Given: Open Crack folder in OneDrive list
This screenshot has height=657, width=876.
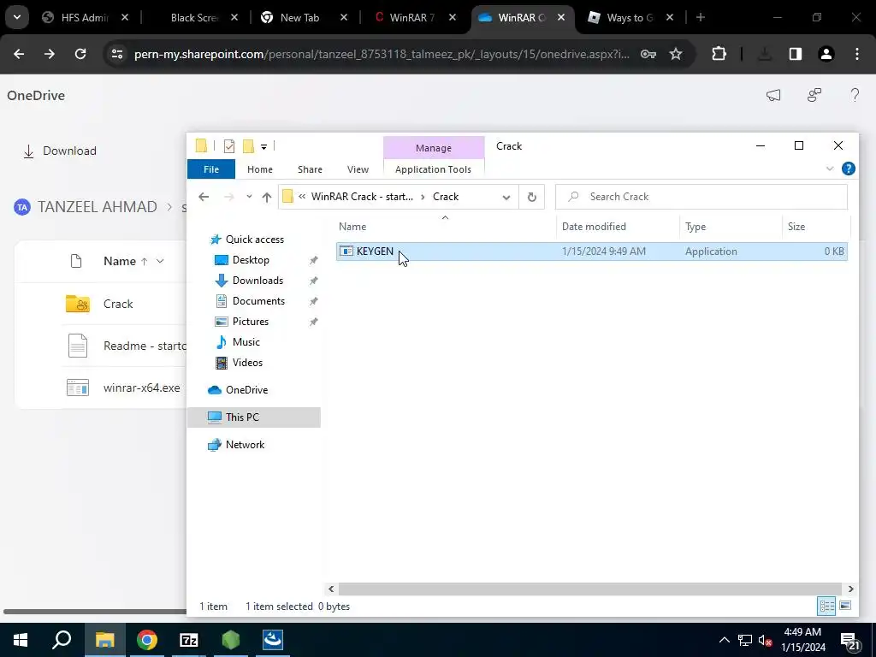Looking at the screenshot, I should (118, 304).
